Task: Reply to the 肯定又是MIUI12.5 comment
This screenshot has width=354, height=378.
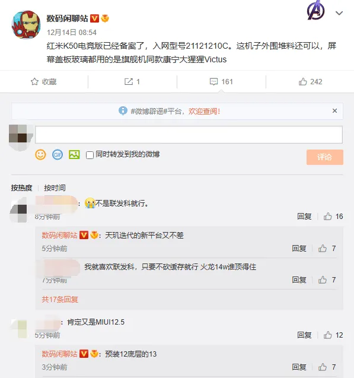Action: (304, 335)
